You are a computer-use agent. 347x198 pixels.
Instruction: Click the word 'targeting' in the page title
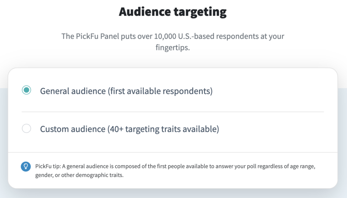pyautogui.click(x=200, y=12)
